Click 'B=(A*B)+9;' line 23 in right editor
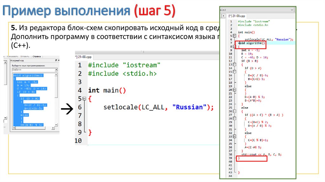Viewport: 325px width, 182px height. (253, 101)
